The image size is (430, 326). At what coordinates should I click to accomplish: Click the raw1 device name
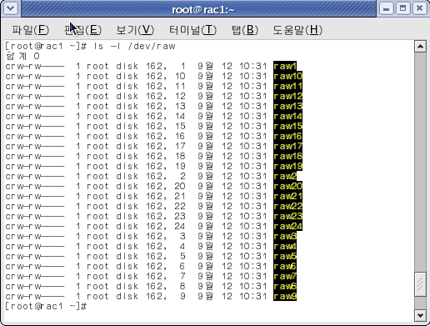(285, 66)
